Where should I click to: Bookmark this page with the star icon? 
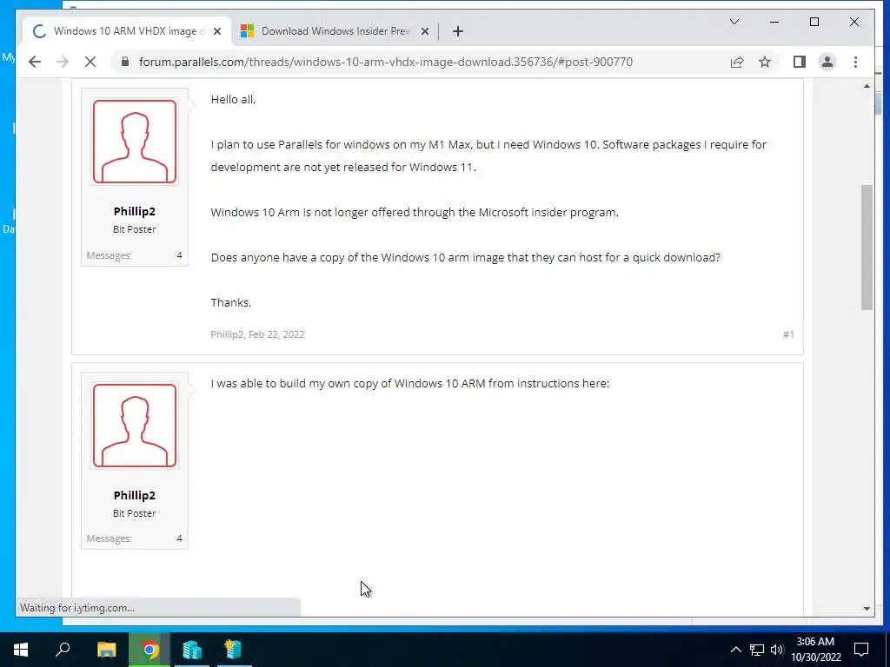(765, 62)
